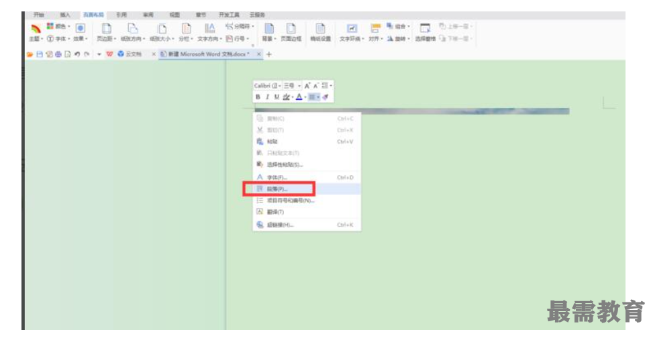The width and height of the screenshot is (649, 338).
Task: Open the 颜色 theme colors menu
Action: (58, 26)
